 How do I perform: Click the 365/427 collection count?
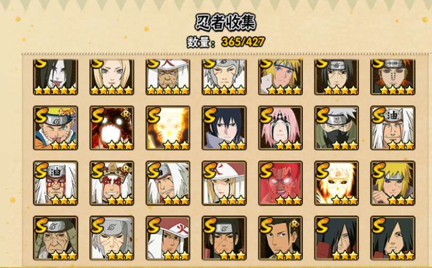pos(243,42)
